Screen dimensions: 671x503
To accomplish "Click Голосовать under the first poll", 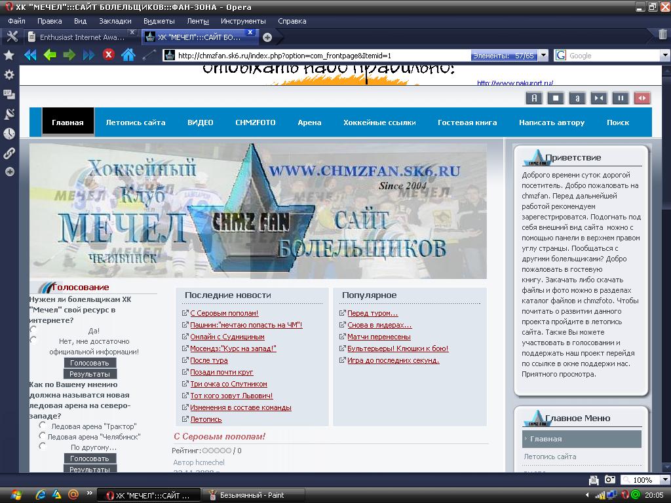I will [x=90, y=363].
